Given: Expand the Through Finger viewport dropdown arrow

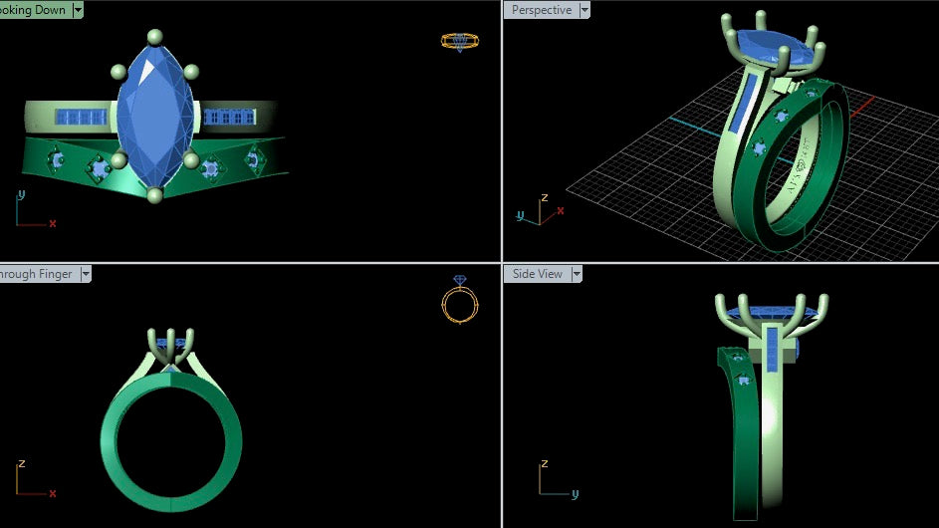Looking at the screenshot, I should pos(86,274).
